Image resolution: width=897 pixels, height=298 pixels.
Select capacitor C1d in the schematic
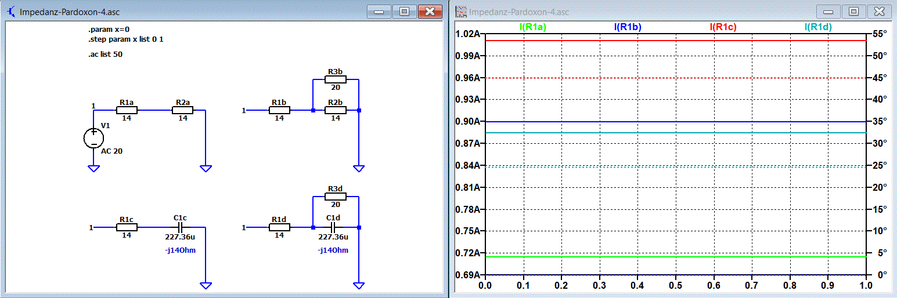click(x=333, y=228)
